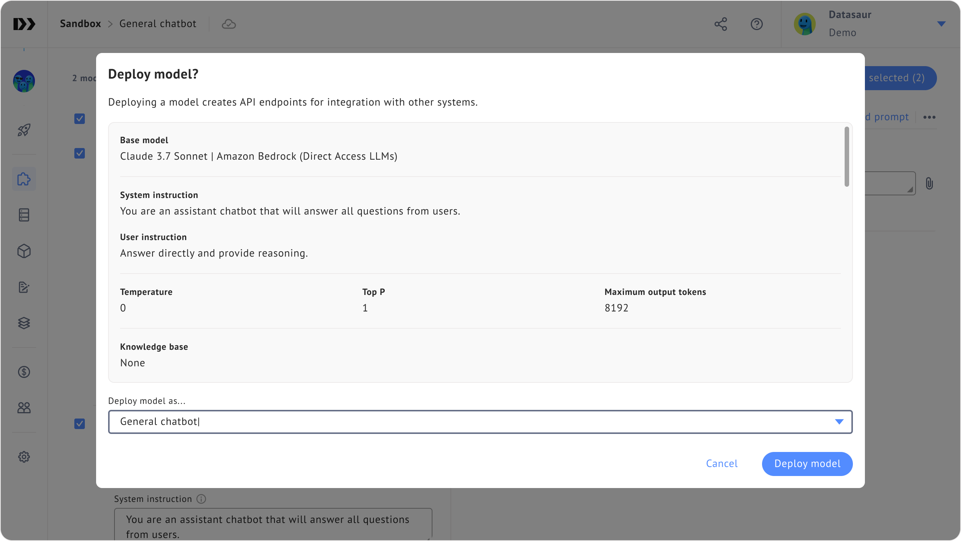Image resolution: width=961 pixels, height=541 pixels.
Task: Click the rocket launch icon in sidebar
Action: click(x=24, y=130)
